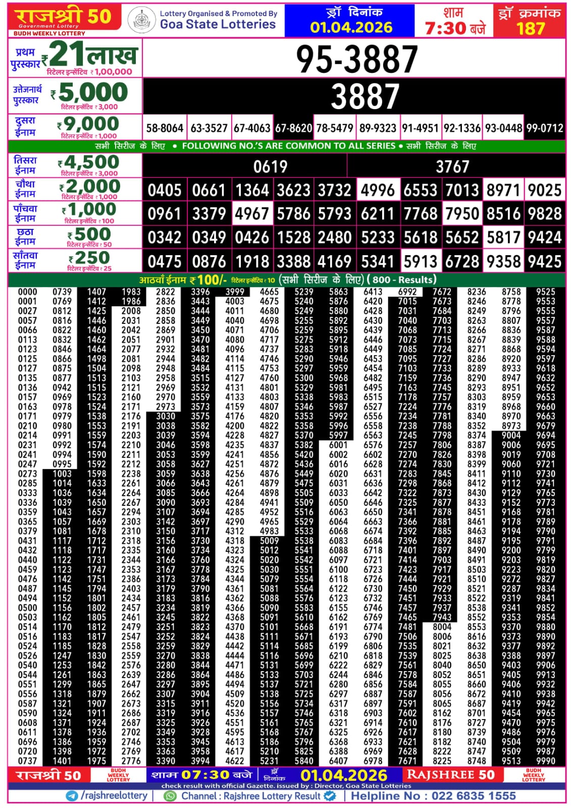Select the first prize number 95-3887
Viewport: 571px width, 808px height.
[x=356, y=59]
